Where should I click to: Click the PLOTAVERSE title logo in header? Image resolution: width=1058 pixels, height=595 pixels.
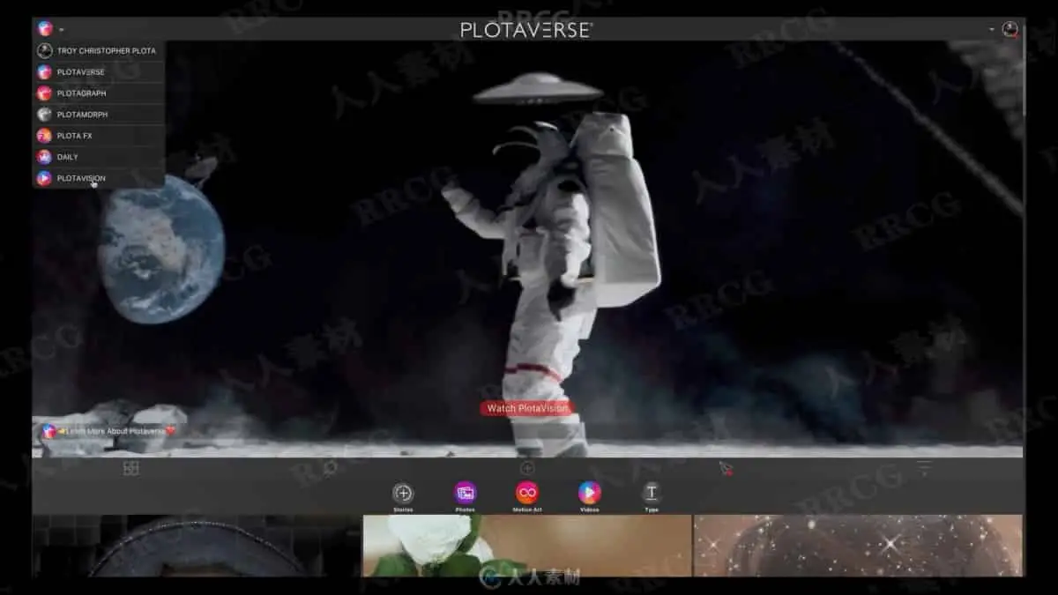526,30
